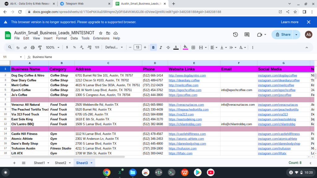
Task: Click the Share button
Action: coord(283,35)
